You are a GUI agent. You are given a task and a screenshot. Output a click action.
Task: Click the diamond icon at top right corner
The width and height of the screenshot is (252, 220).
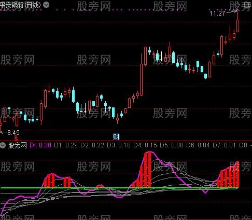tap(237, 5)
